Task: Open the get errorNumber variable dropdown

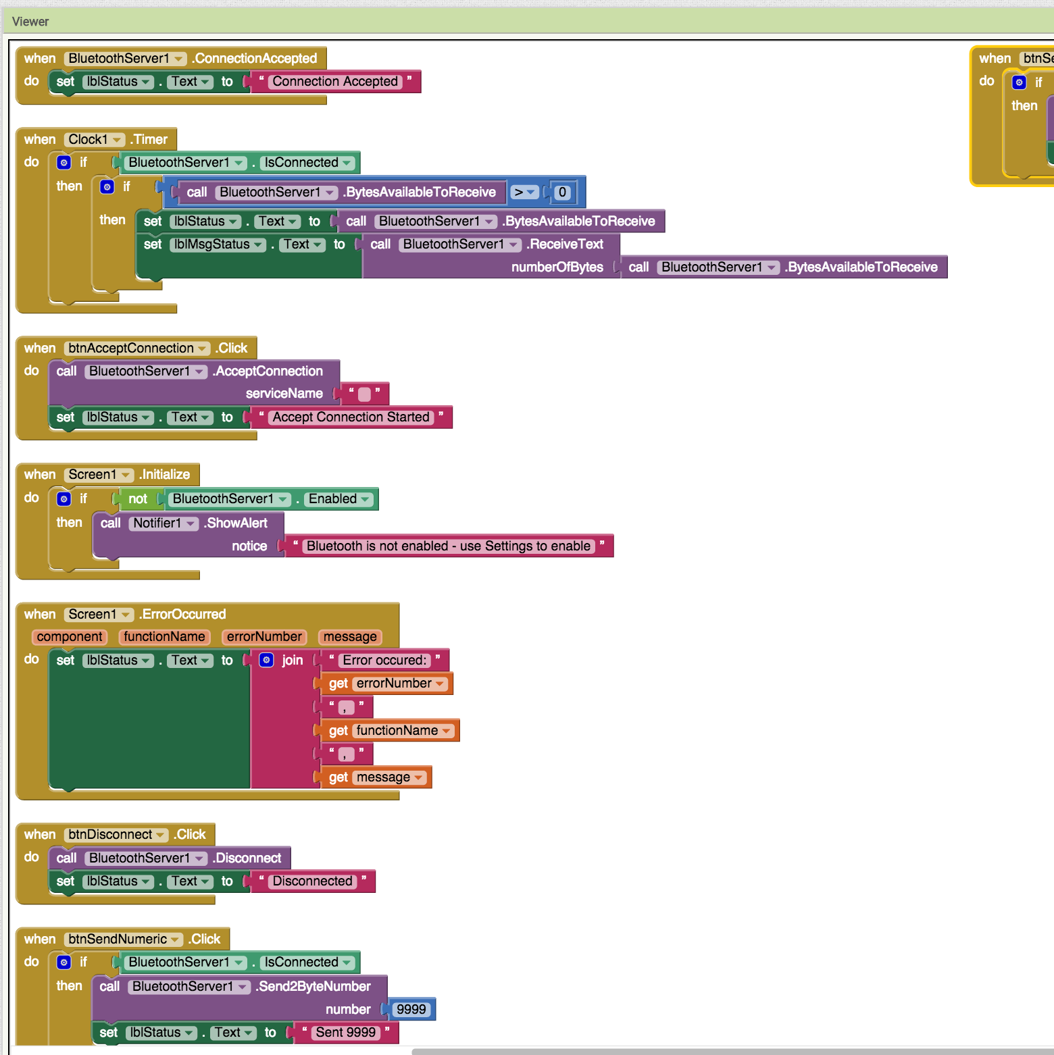Action: (401, 684)
